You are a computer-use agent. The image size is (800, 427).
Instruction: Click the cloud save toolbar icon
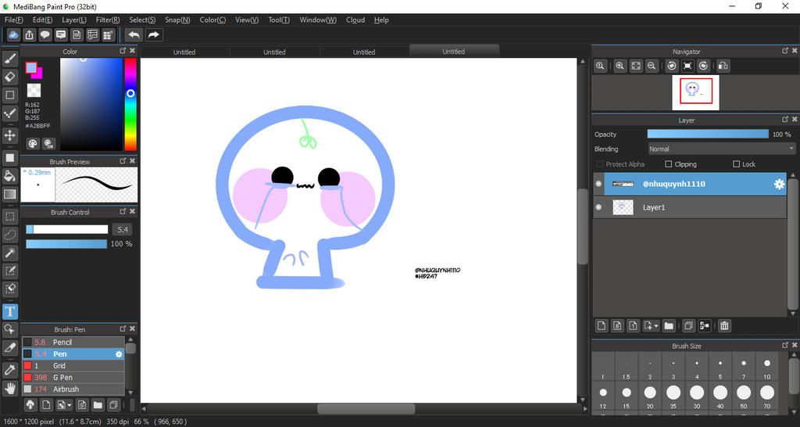(x=13, y=34)
